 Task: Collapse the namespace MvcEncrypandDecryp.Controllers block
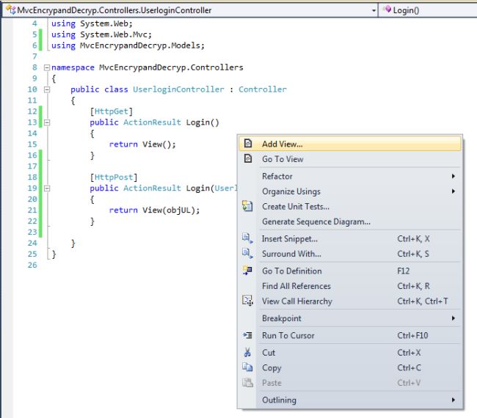click(47, 67)
